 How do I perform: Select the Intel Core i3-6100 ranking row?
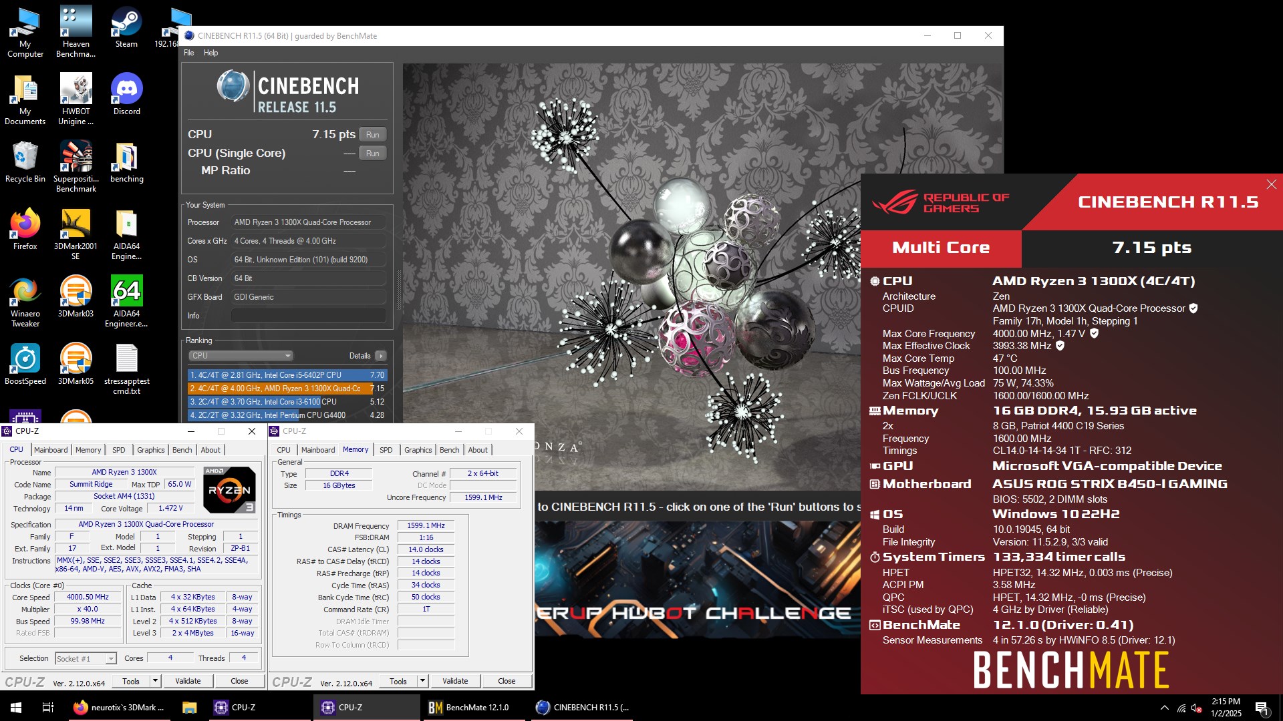(287, 402)
